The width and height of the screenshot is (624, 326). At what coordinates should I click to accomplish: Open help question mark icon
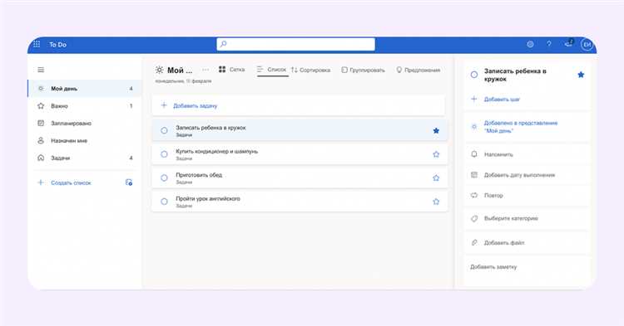coord(549,44)
